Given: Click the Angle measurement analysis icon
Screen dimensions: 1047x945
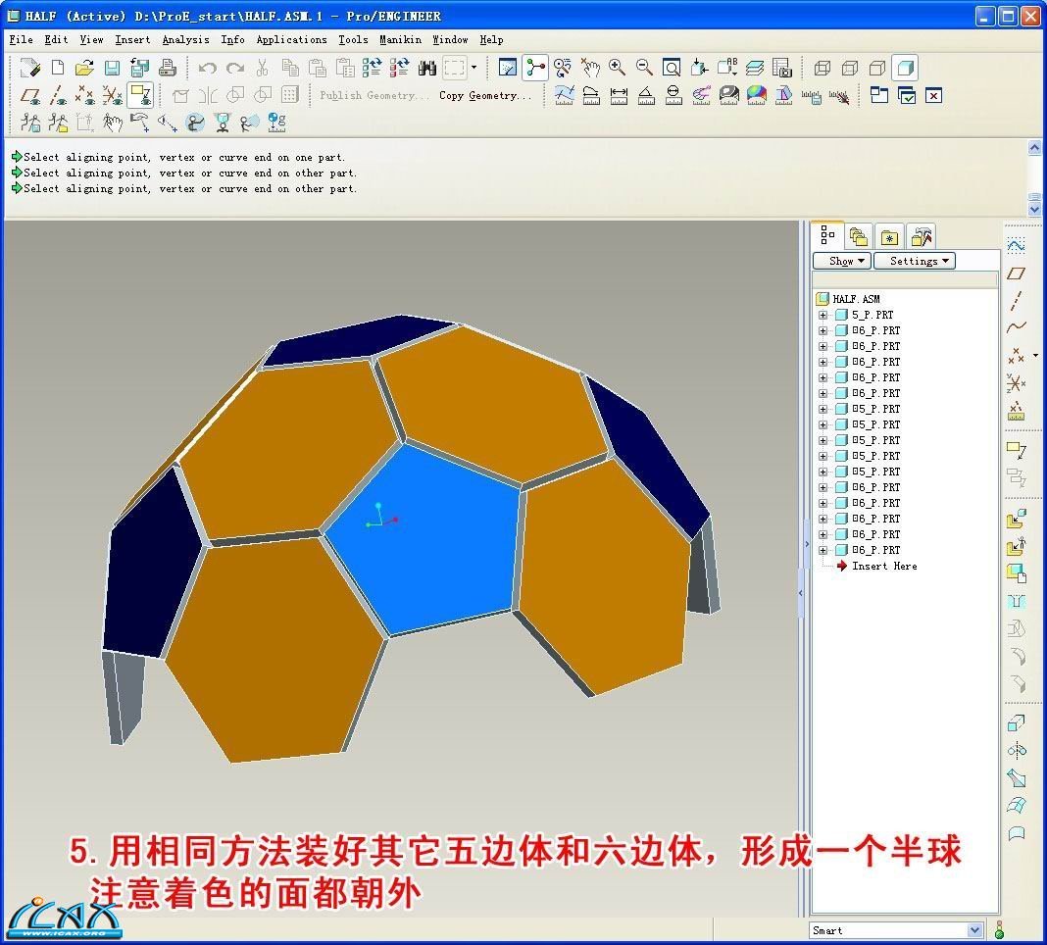Looking at the screenshot, I should 646,95.
